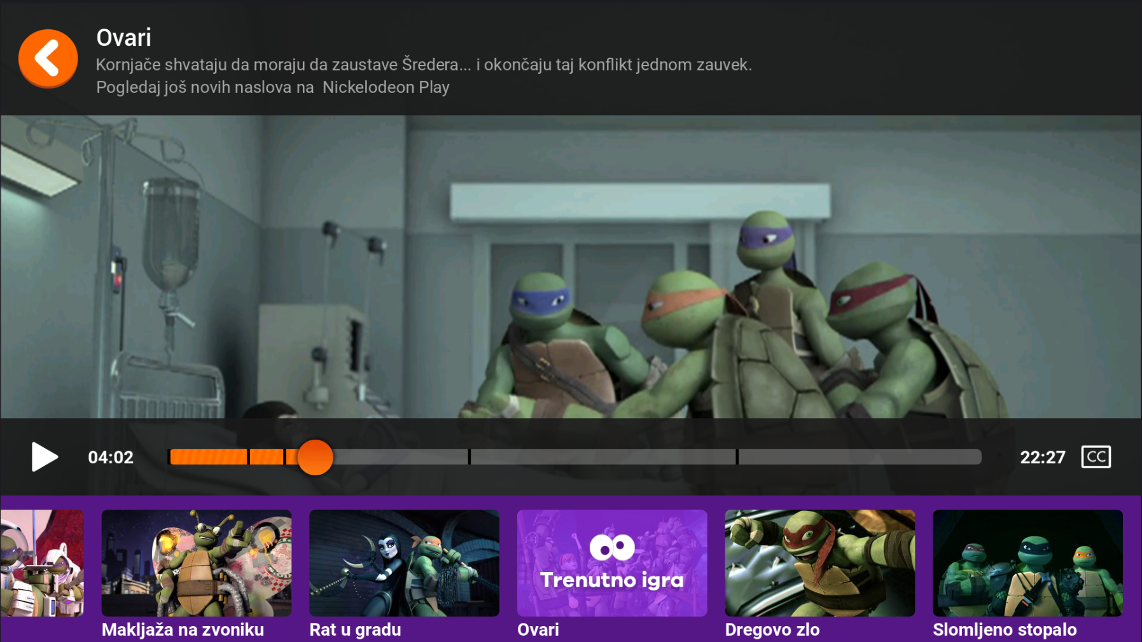The height and width of the screenshot is (642, 1142).
Task: Open the Rat u gradu episode thumbnail
Action: [x=404, y=562]
